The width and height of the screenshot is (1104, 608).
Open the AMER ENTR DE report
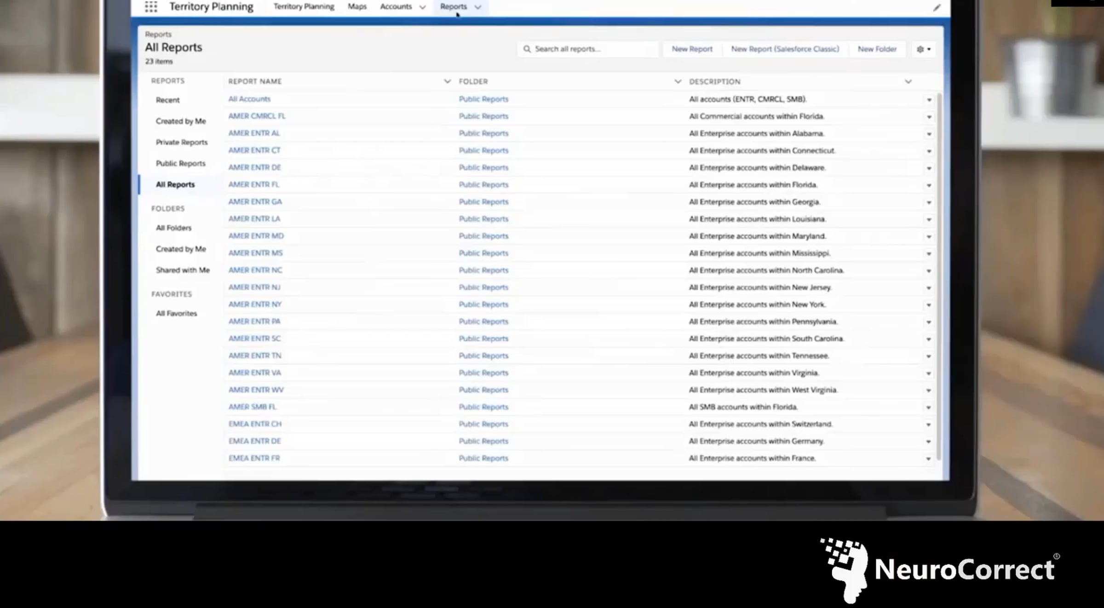tap(254, 167)
